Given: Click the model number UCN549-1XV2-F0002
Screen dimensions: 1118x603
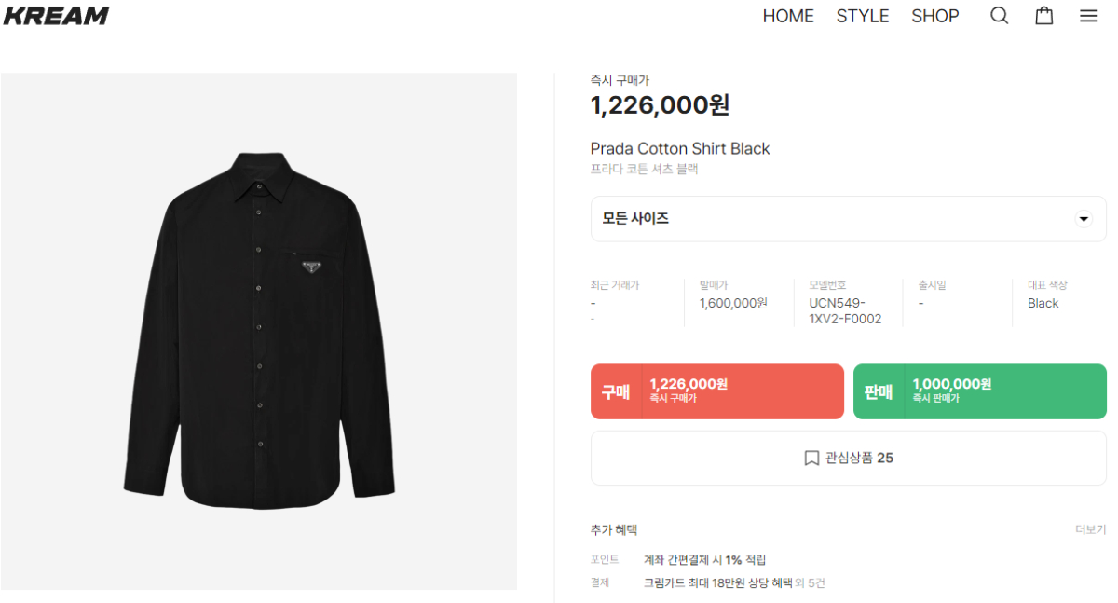Looking at the screenshot, I should [x=845, y=311].
